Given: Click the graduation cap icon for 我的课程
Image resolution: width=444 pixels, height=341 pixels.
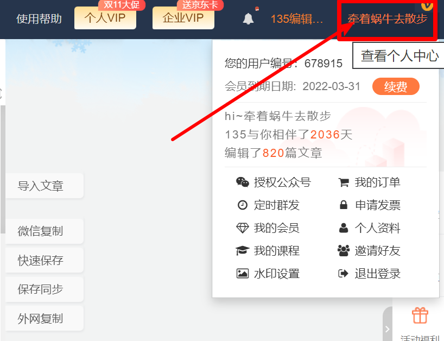Looking at the screenshot, I should 243,251.
